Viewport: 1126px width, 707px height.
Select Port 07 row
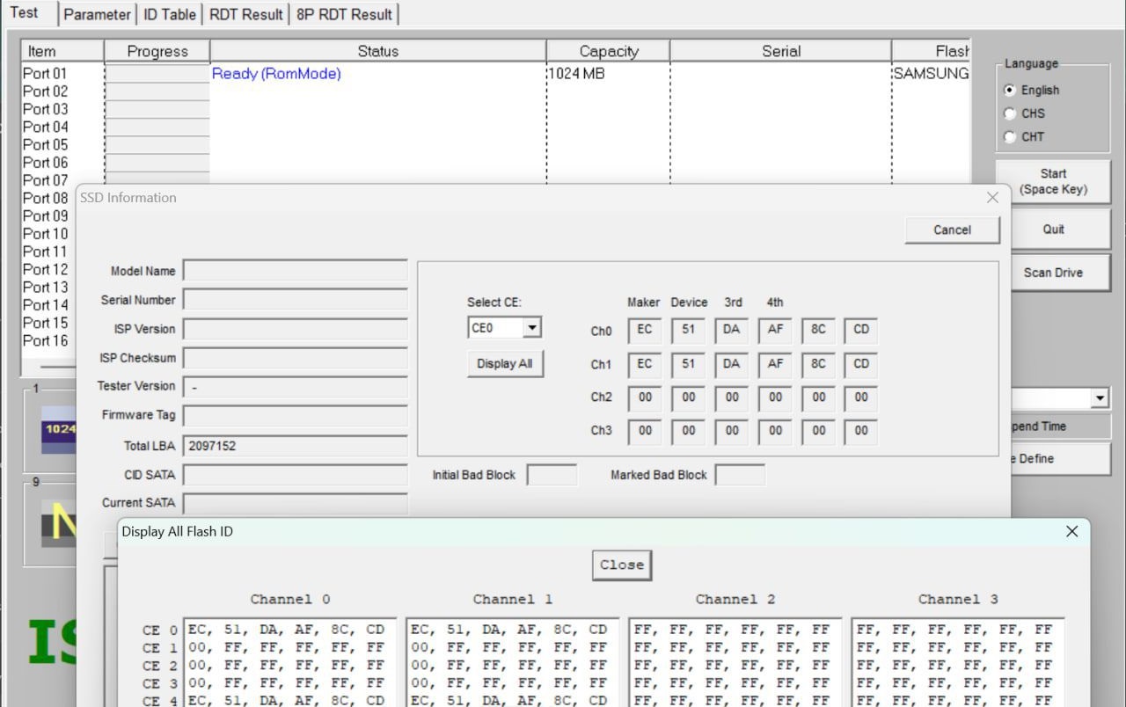(x=45, y=180)
